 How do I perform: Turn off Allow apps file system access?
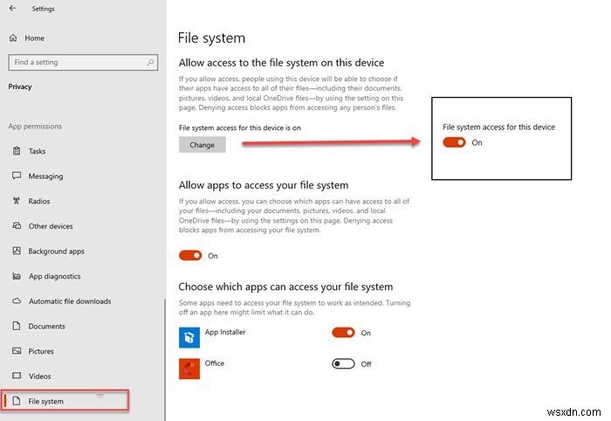[190, 256]
